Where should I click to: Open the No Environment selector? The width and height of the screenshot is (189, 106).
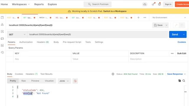[x=169, y=18]
